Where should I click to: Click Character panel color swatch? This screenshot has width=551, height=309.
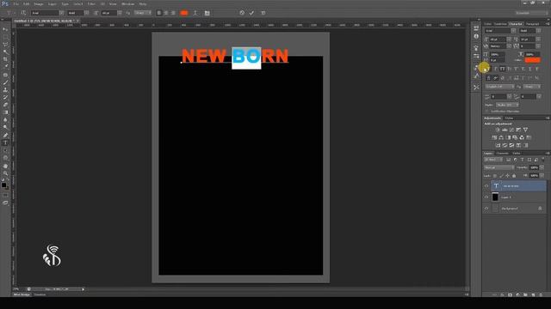pyautogui.click(x=532, y=60)
